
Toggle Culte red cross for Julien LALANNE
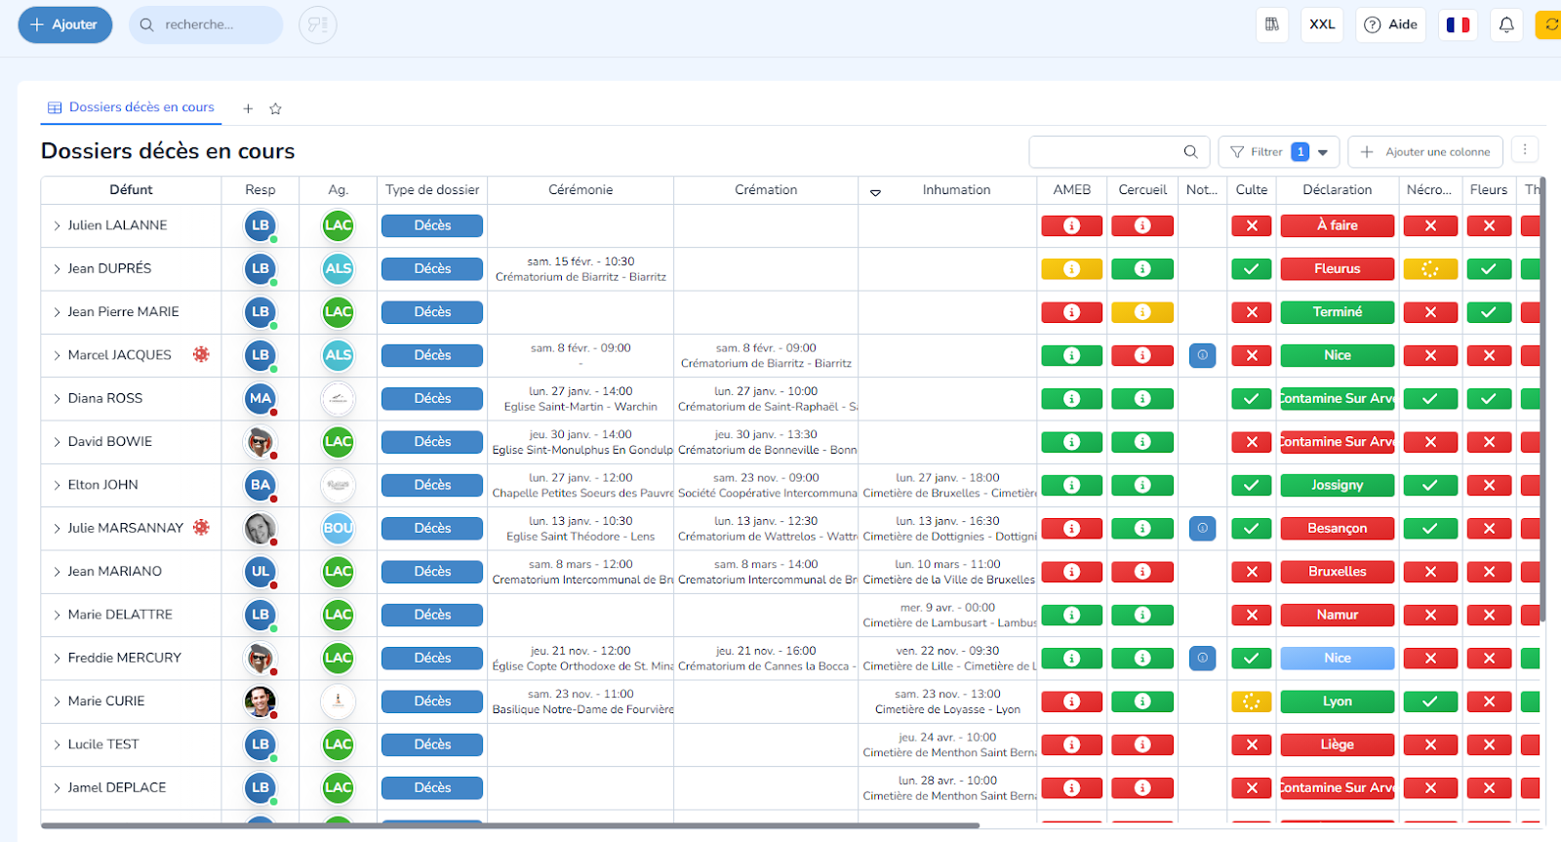(x=1251, y=225)
